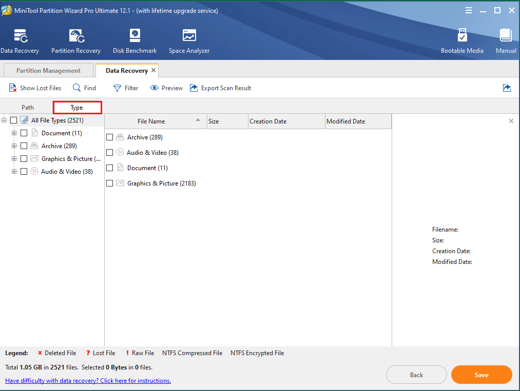Screen dimensions: 520x391
Task: Select the Archive (289) row text in list
Action: point(145,137)
